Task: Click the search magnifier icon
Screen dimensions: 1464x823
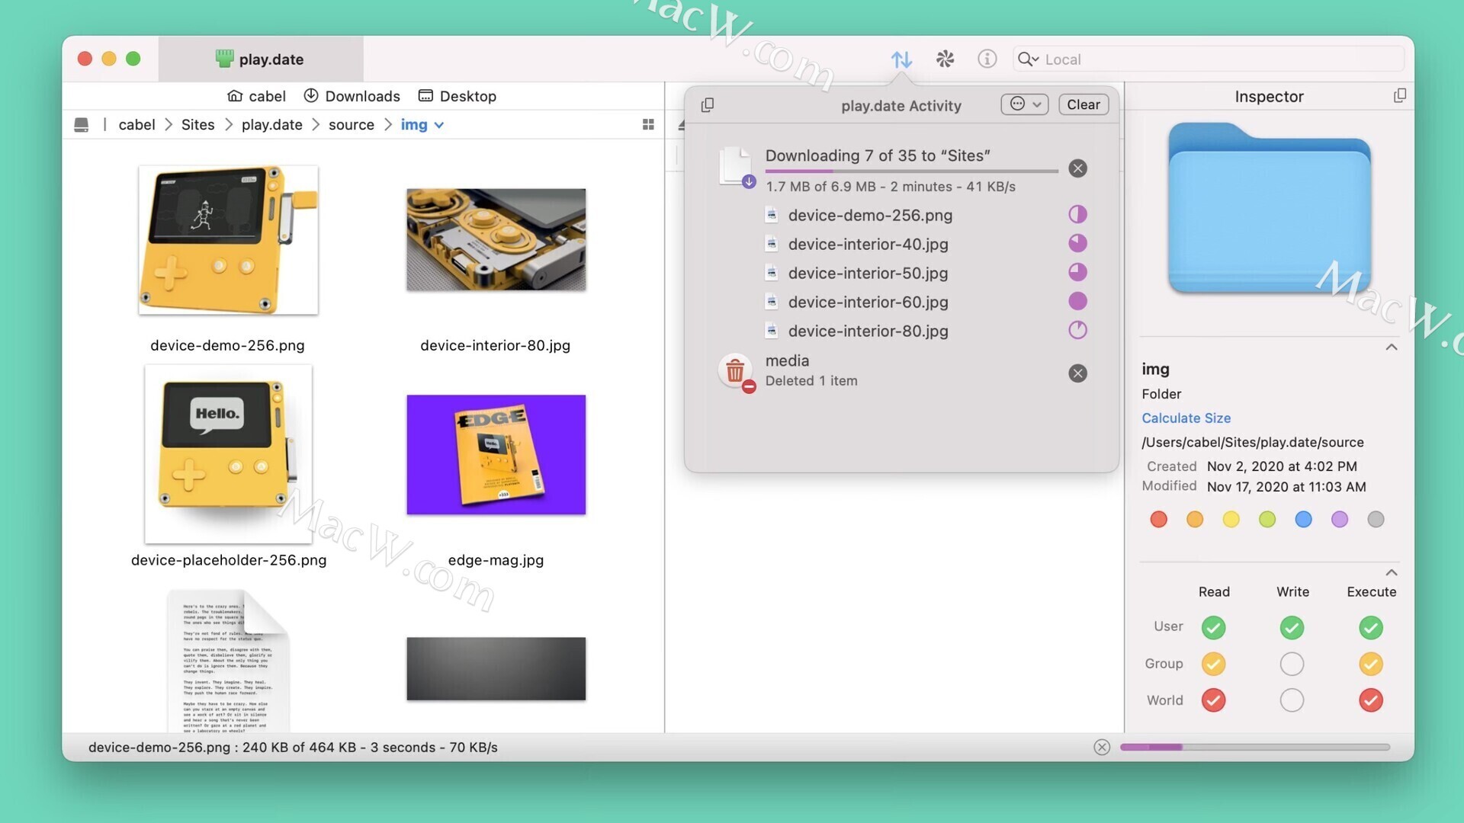Action: pyautogui.click(x=1026, y=59)
